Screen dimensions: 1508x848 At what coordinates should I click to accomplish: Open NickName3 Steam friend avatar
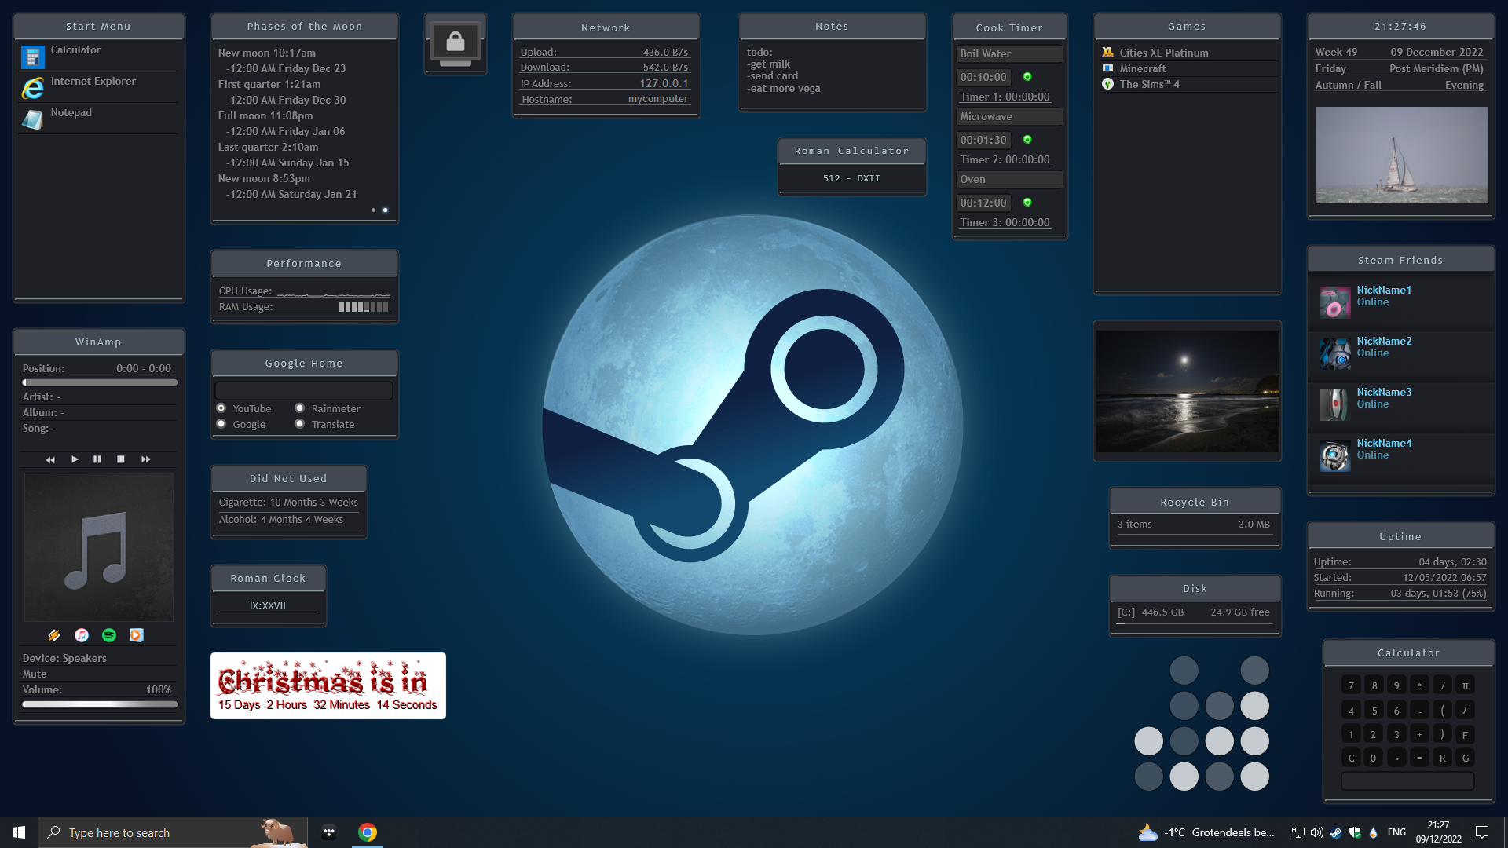click(1334, 404)
